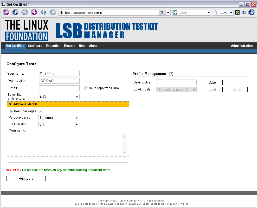The image size is (258, 208).
Task: Click the Comments scrollbar down arrow
Action: [x=124, y=152]
